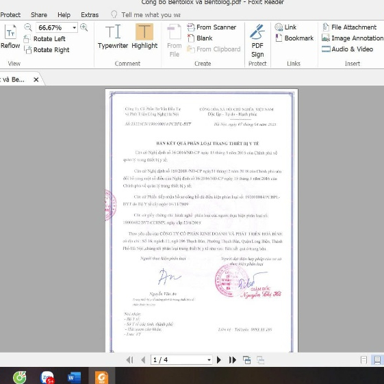Viewport: 384px width, 384px height.
Task: Close the current document tab
Action: [36, 79]
